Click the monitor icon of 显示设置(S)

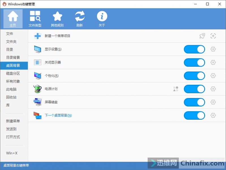[38, 49]
